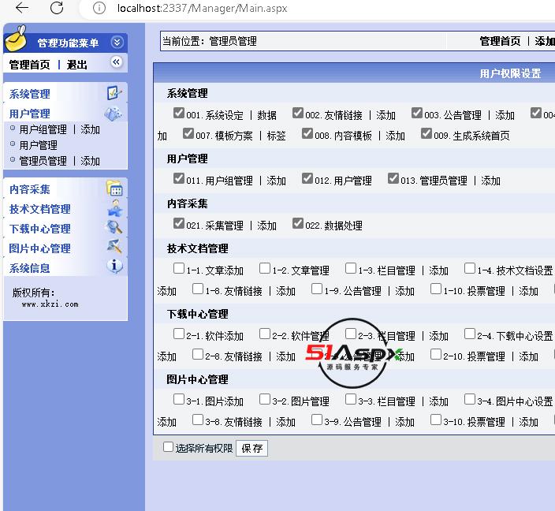This screenshot has width=555, height=511.
Task: Open 内容采集 sidebar menu
Action: pos(30,189)
